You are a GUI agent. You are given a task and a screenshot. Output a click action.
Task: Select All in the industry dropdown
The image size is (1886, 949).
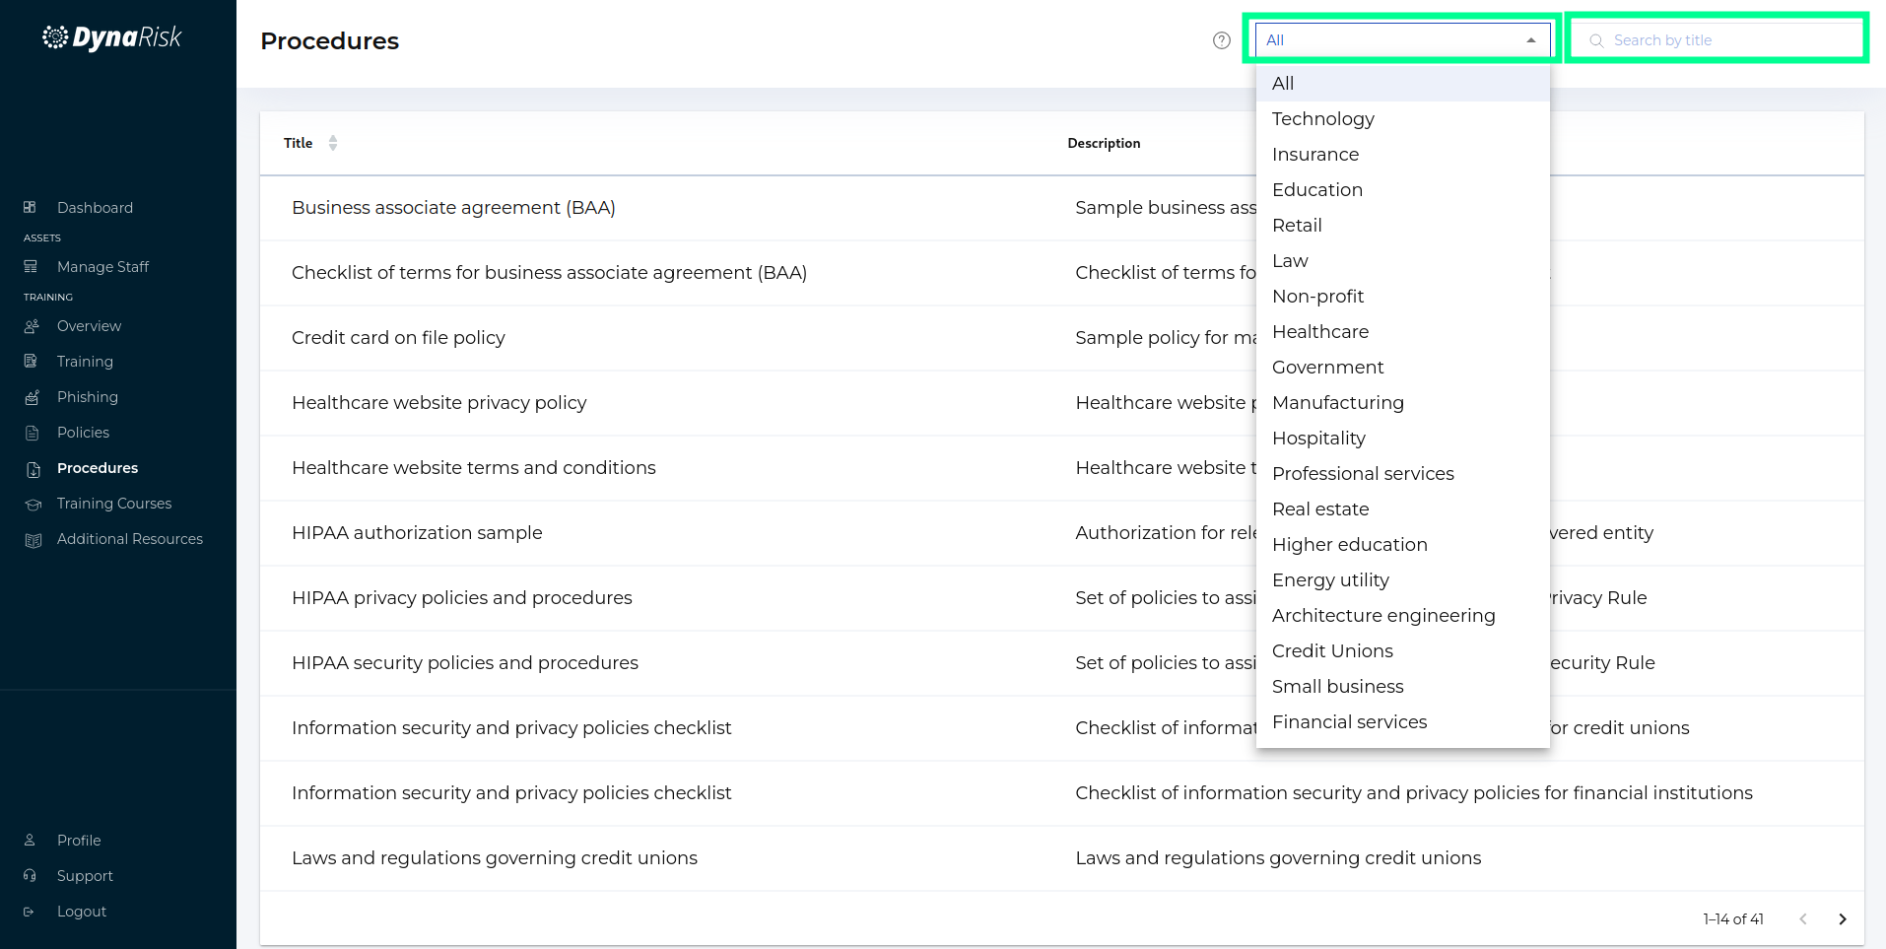click(x=1403, y=84)
